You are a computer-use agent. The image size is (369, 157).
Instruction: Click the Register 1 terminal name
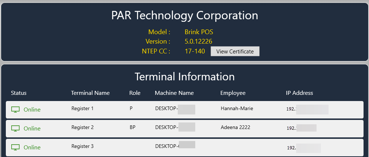tap(82, 108)
